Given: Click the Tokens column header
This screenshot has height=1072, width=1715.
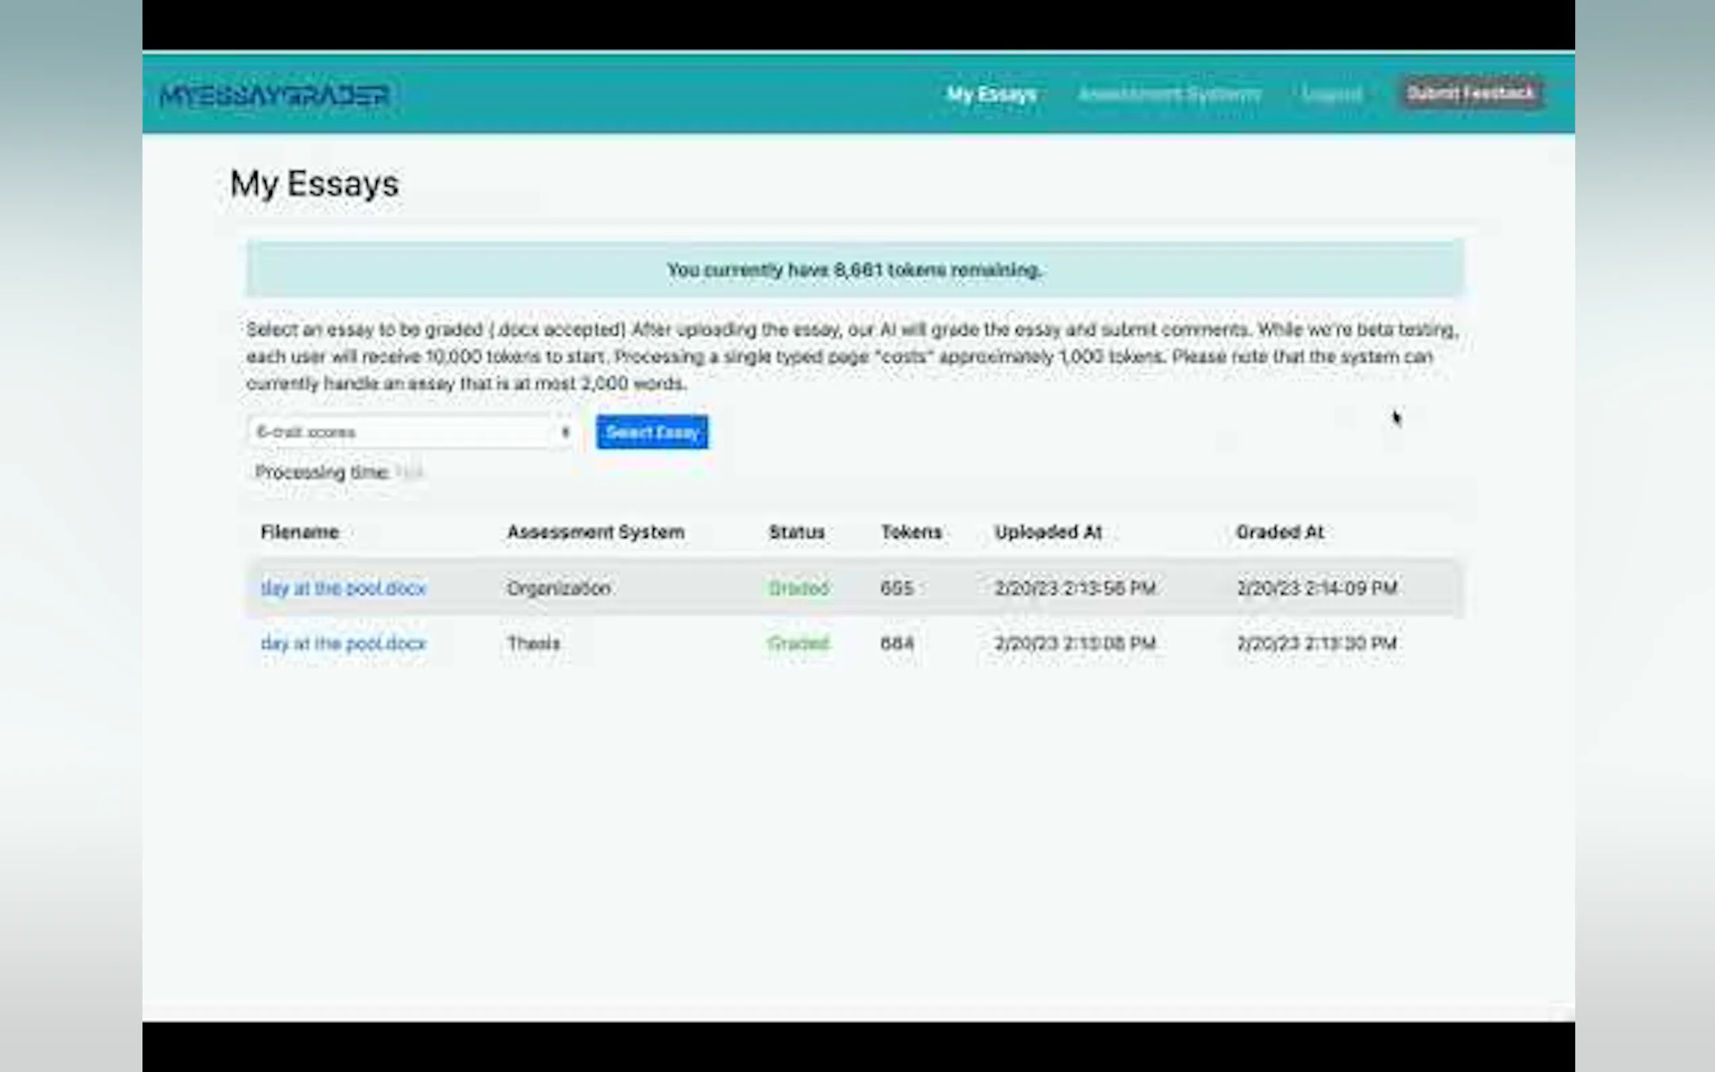Looking at the screenshot, I should pos(911,533).
